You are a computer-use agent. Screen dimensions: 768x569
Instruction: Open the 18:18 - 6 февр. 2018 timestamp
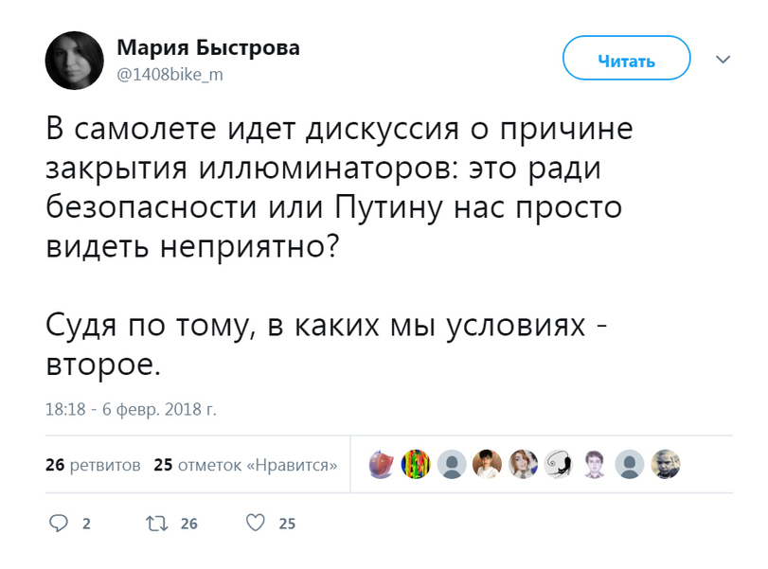pyautogui.click(x=131, y=410)
